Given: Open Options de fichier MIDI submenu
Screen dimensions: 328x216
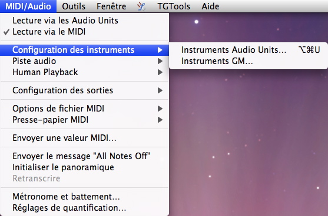Looking at the screenshot, I should 85,109.
